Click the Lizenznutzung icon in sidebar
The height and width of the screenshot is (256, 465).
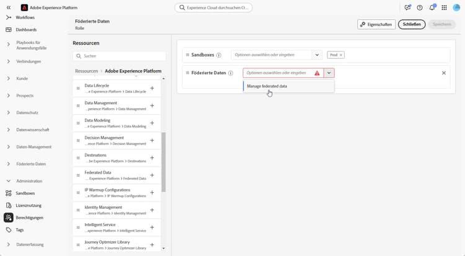[x=9, y=205]
